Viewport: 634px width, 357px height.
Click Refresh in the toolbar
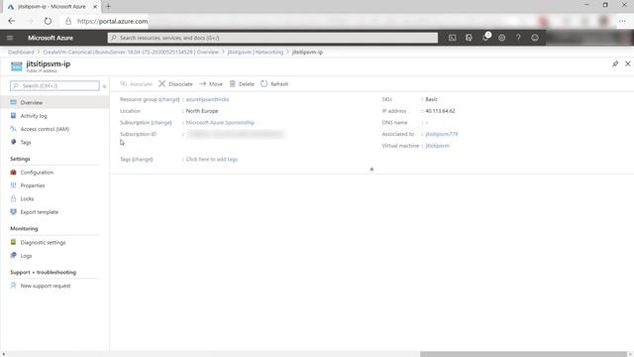pyautogui.click(x=274, y=84)
